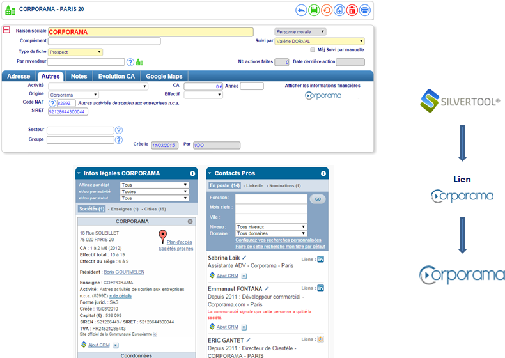The width and height of the screenshot is (505, 358).
Task: Open Groupe lookup question mark icon
Action: (119, 140)
